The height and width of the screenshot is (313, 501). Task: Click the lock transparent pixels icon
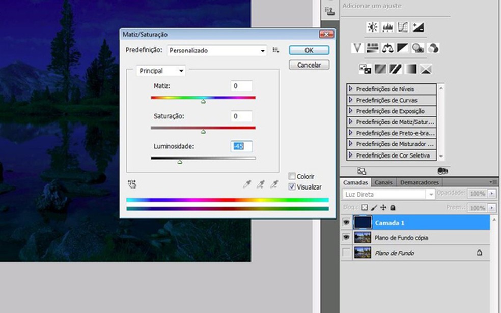point(365,208)
